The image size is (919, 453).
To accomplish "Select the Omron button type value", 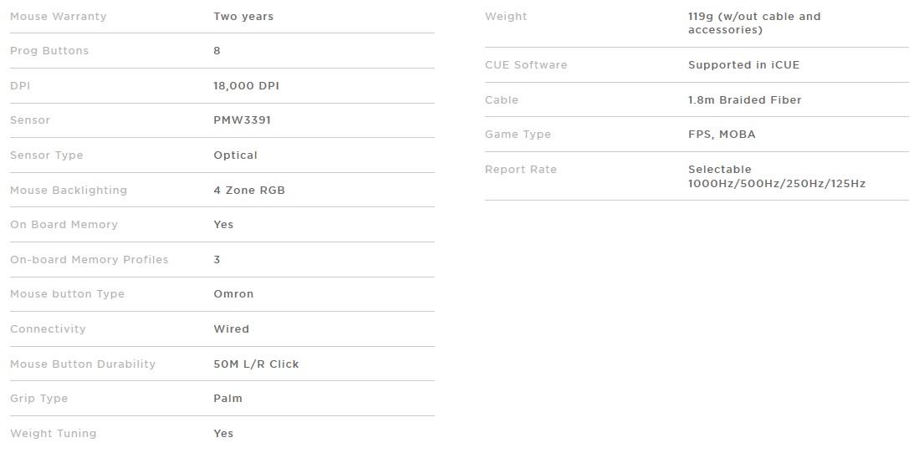I will point(233,294).
